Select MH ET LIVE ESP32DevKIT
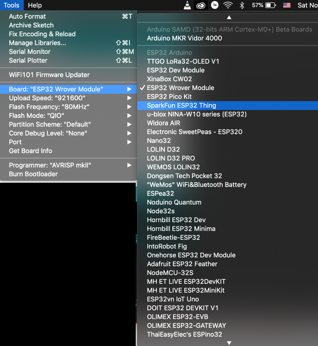The width and height of the screenshot is (318, 346). tap(227, 282)
